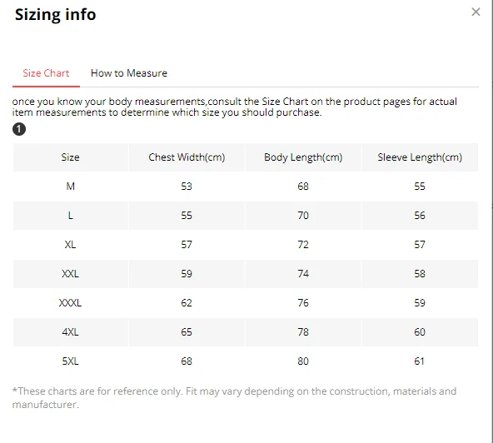This screenshot has height=443, width=493.
Task: Click chest width 62 in XXXL row
Action: tap(187, 303)
